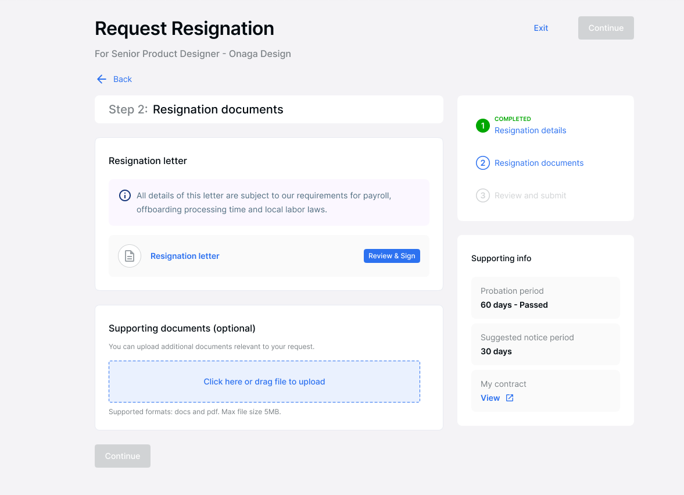Click the document icon beside Resignation letter
The image size is (684, 495).
click(129, 256)
